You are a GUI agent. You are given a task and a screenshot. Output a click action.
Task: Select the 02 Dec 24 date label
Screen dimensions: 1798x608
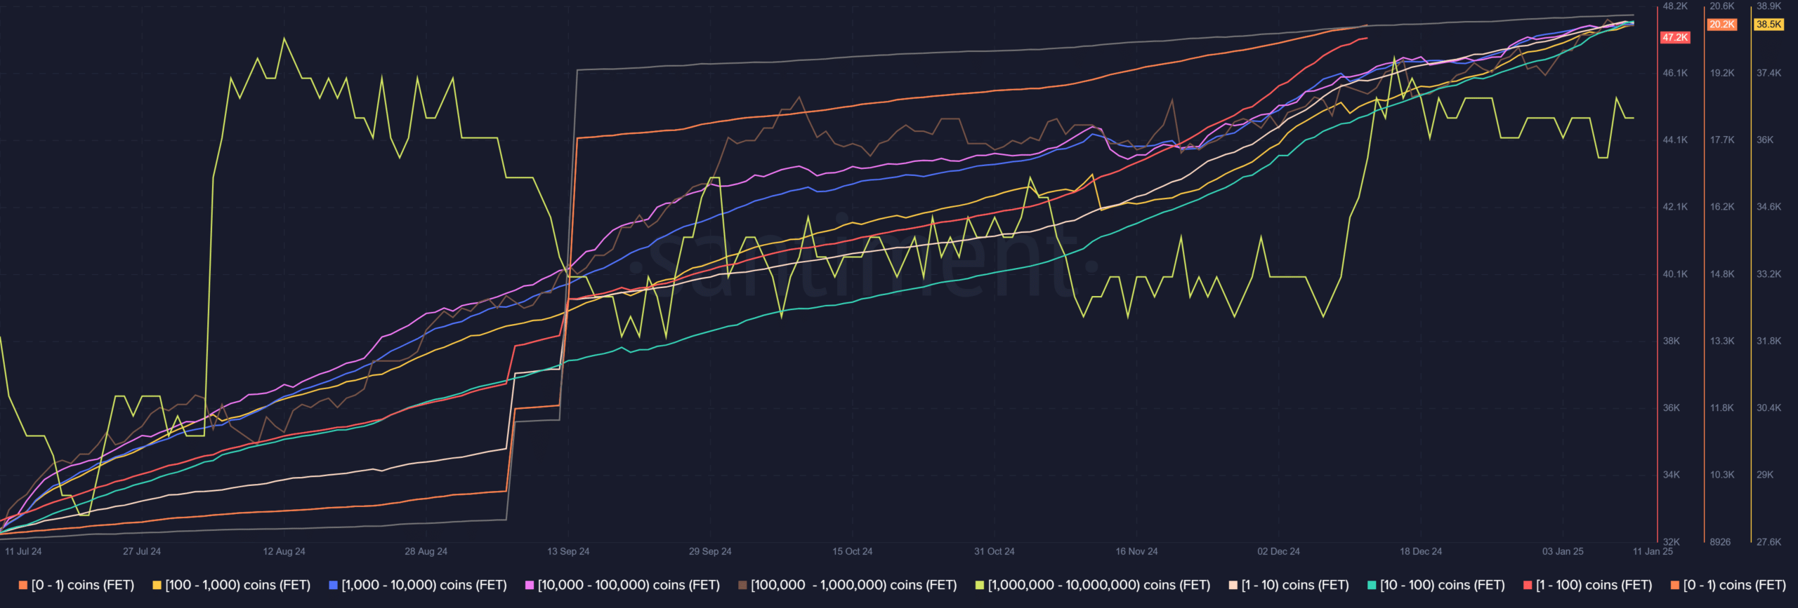tap(1278, 552)
